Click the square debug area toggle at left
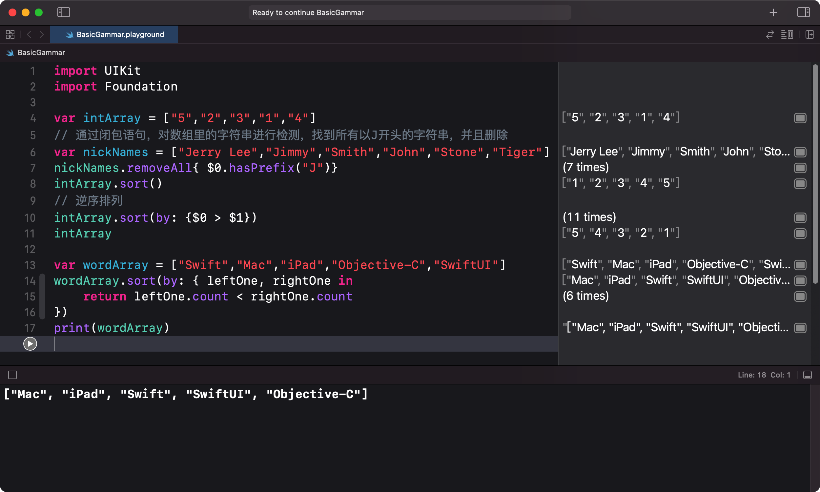This screenshot has height=492, width=820. tap(12, 375)
